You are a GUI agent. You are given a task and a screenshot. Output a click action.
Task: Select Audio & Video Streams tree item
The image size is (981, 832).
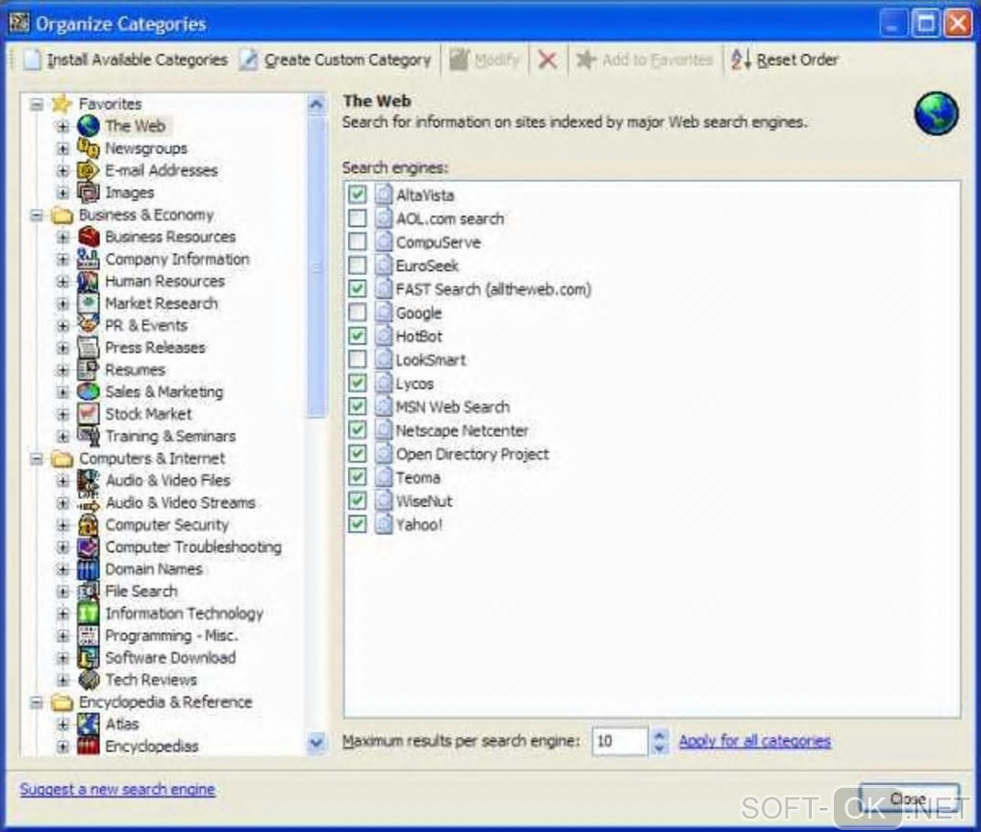click(180, 503)
